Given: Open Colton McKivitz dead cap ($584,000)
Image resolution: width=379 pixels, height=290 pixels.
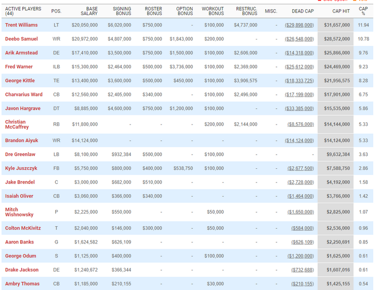Looking at the screenshot, I should 302,228.
